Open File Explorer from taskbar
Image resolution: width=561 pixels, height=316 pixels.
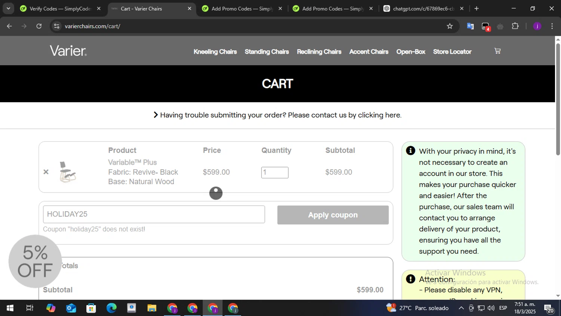tap(152, 308)
